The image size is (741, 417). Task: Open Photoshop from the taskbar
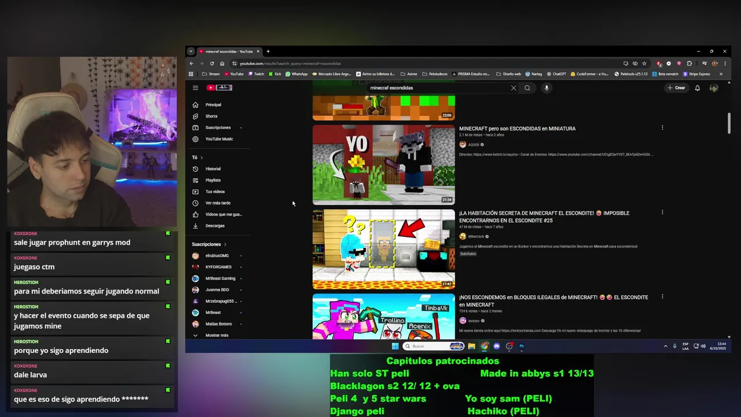pyautogui.click(x=522, y=346)
